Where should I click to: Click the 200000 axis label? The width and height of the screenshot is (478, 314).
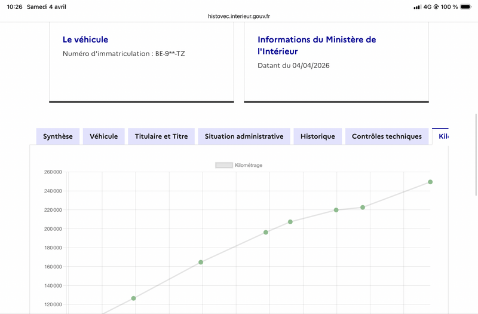click(53, 229)
